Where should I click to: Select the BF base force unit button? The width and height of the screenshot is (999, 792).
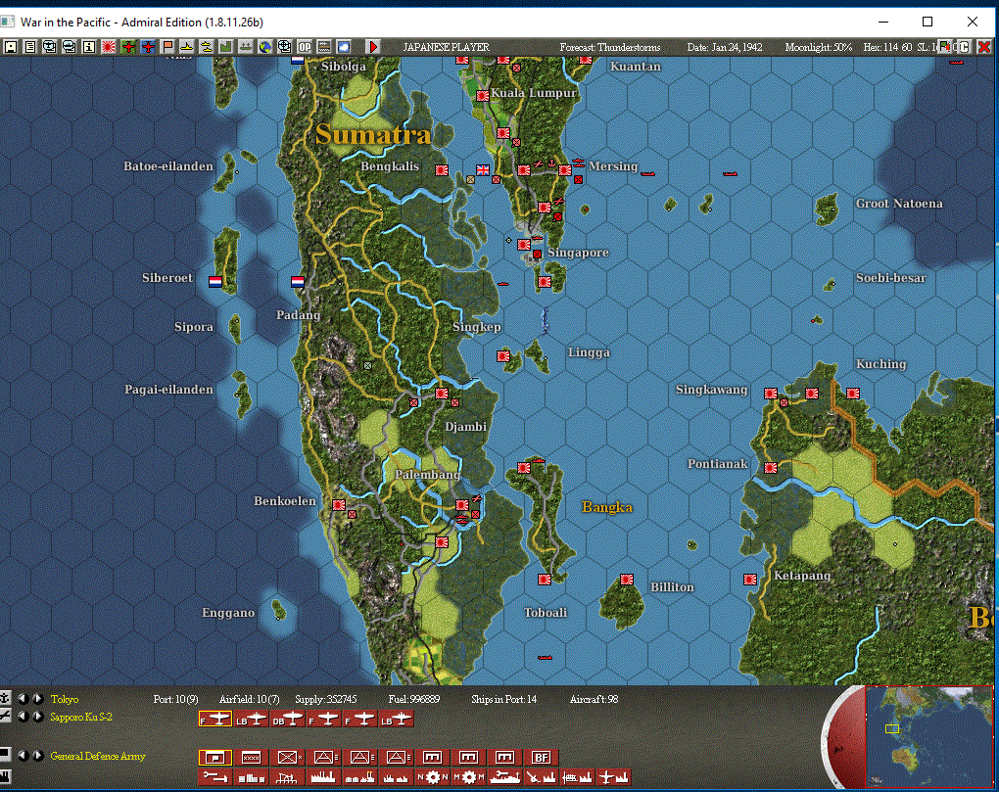coord(542,757)
